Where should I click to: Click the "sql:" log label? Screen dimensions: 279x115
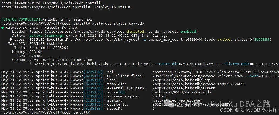112,72
